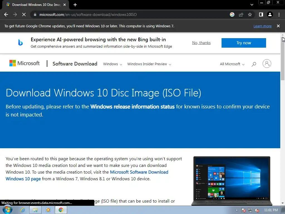The image size is (285, 214).
Task: Click the Windows 10 laptop image
Action: (232, 181)
